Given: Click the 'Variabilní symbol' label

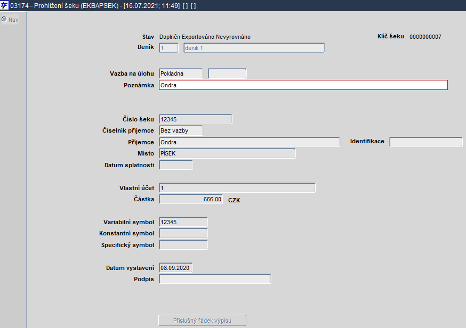Looking at the screenshot, I should click(128, 222).
